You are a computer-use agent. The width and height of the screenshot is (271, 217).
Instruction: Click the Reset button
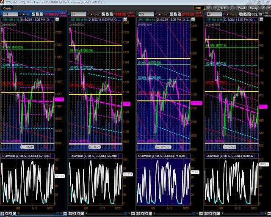(x=241, y=8)
